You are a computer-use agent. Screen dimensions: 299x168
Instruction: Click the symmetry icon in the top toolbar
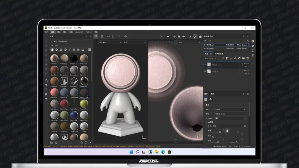(x=108, y=36)
